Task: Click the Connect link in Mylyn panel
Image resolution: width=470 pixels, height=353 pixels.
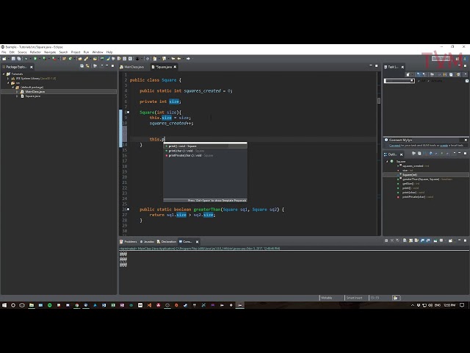Action: coord(394,146)
